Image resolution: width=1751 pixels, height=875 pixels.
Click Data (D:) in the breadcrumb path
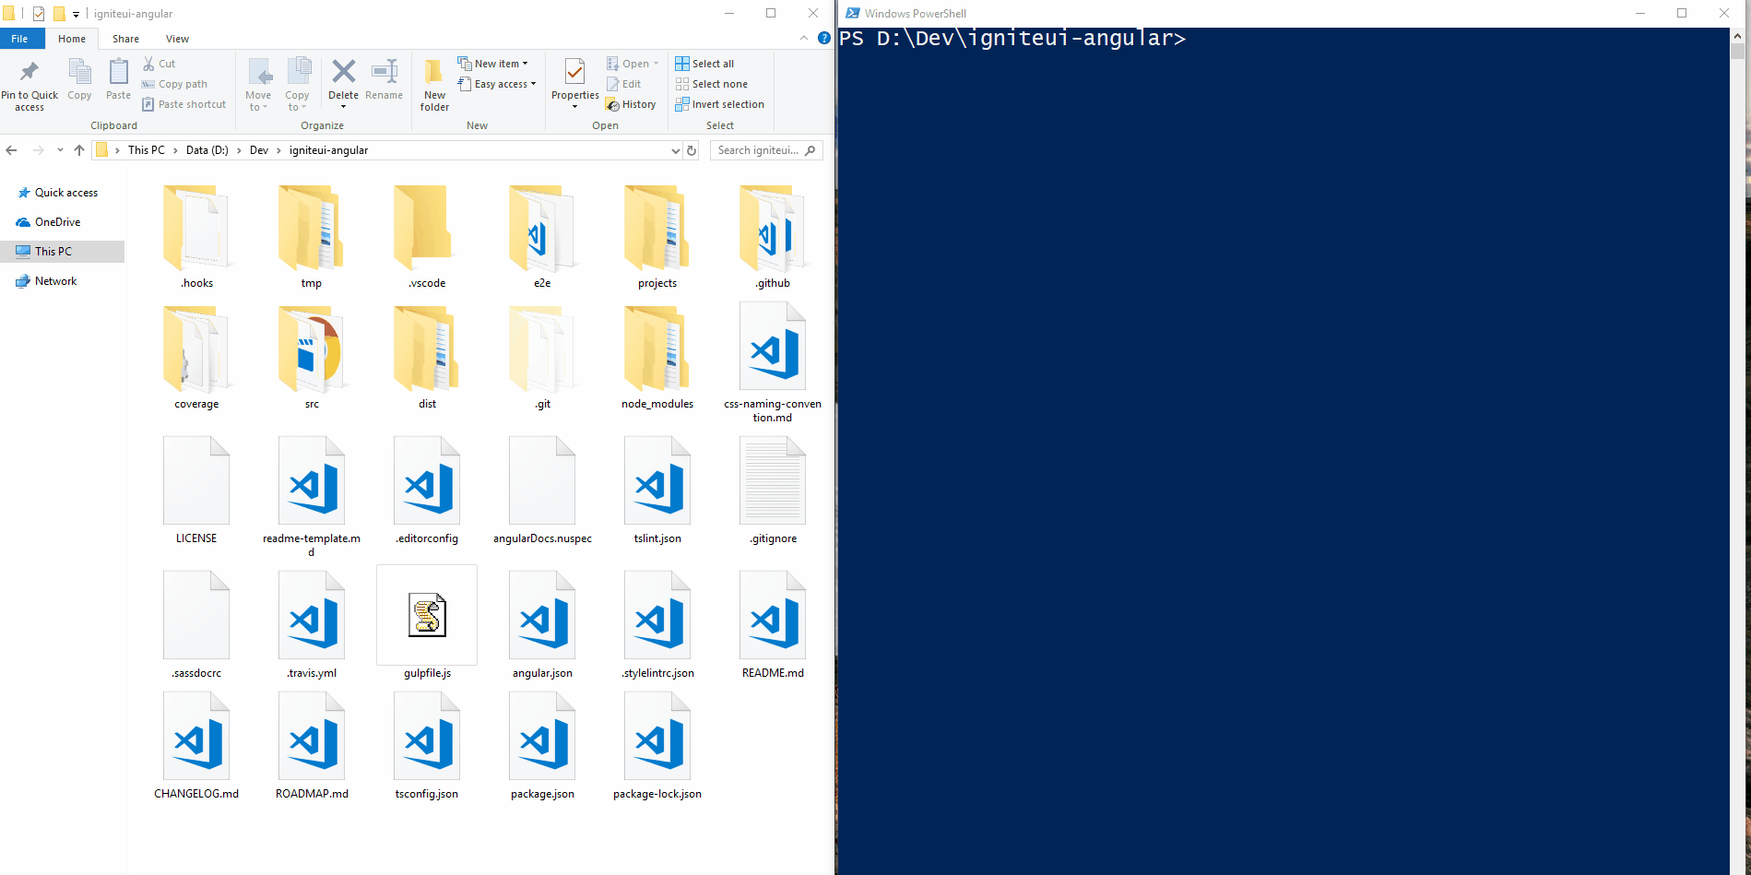click(x=207, y=150)
